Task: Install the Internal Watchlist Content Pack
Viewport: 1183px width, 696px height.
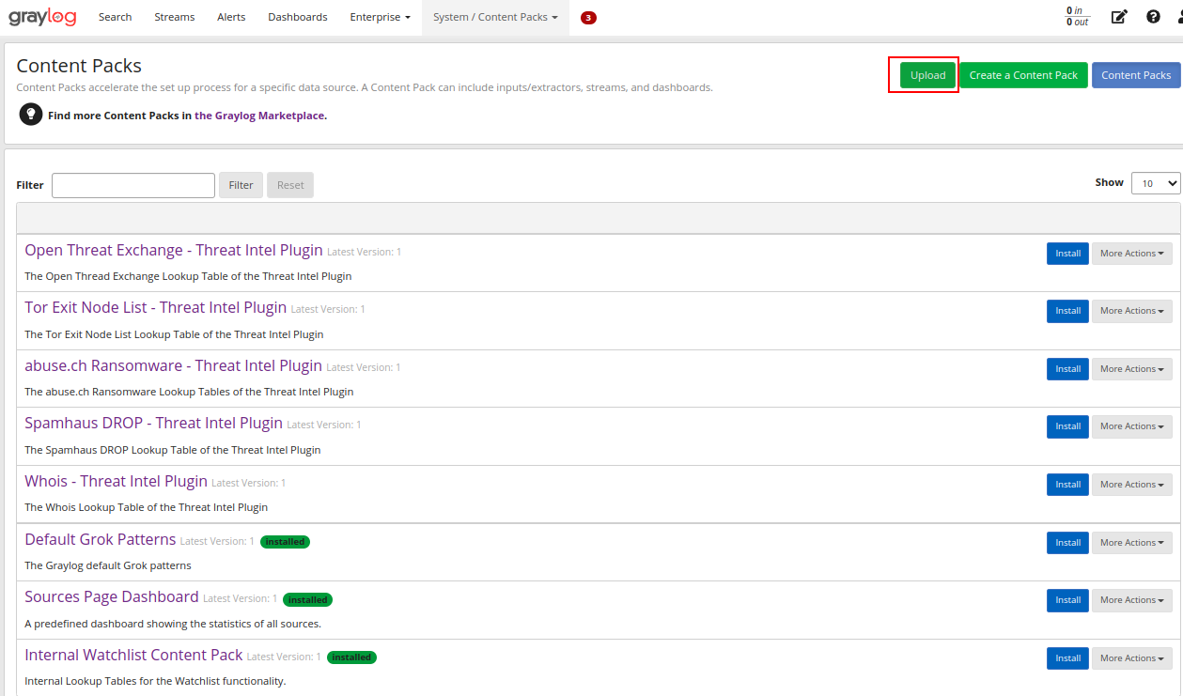Action: (x=1067, y=658)
